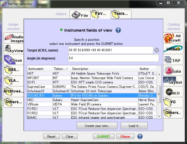Screen dimensions: 187x144
Task: Select the ISAAC instrument row
Action: [x=92, y=117]
